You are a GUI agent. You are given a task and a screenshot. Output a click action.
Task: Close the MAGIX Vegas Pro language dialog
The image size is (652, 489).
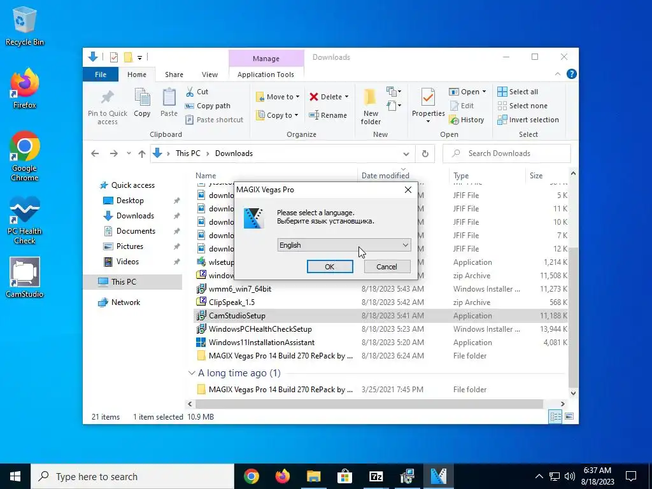[408, 190]
